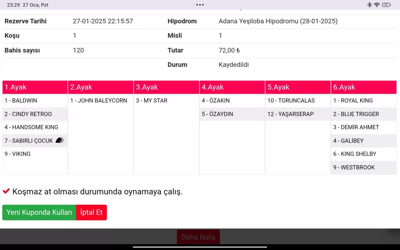This screenshot has width=400, height=250.
Task: Tap the home indicator bar at bottom
Action: click(200, 247)
